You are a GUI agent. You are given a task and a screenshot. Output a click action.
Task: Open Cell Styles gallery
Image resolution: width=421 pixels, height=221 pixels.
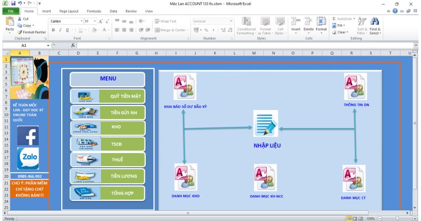coord(280,26)
